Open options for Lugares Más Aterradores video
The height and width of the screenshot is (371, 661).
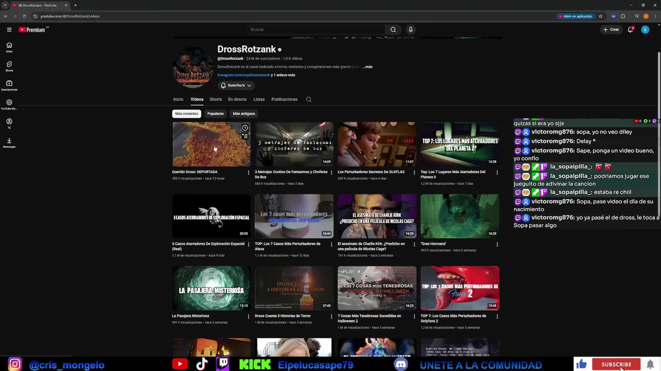497,173
